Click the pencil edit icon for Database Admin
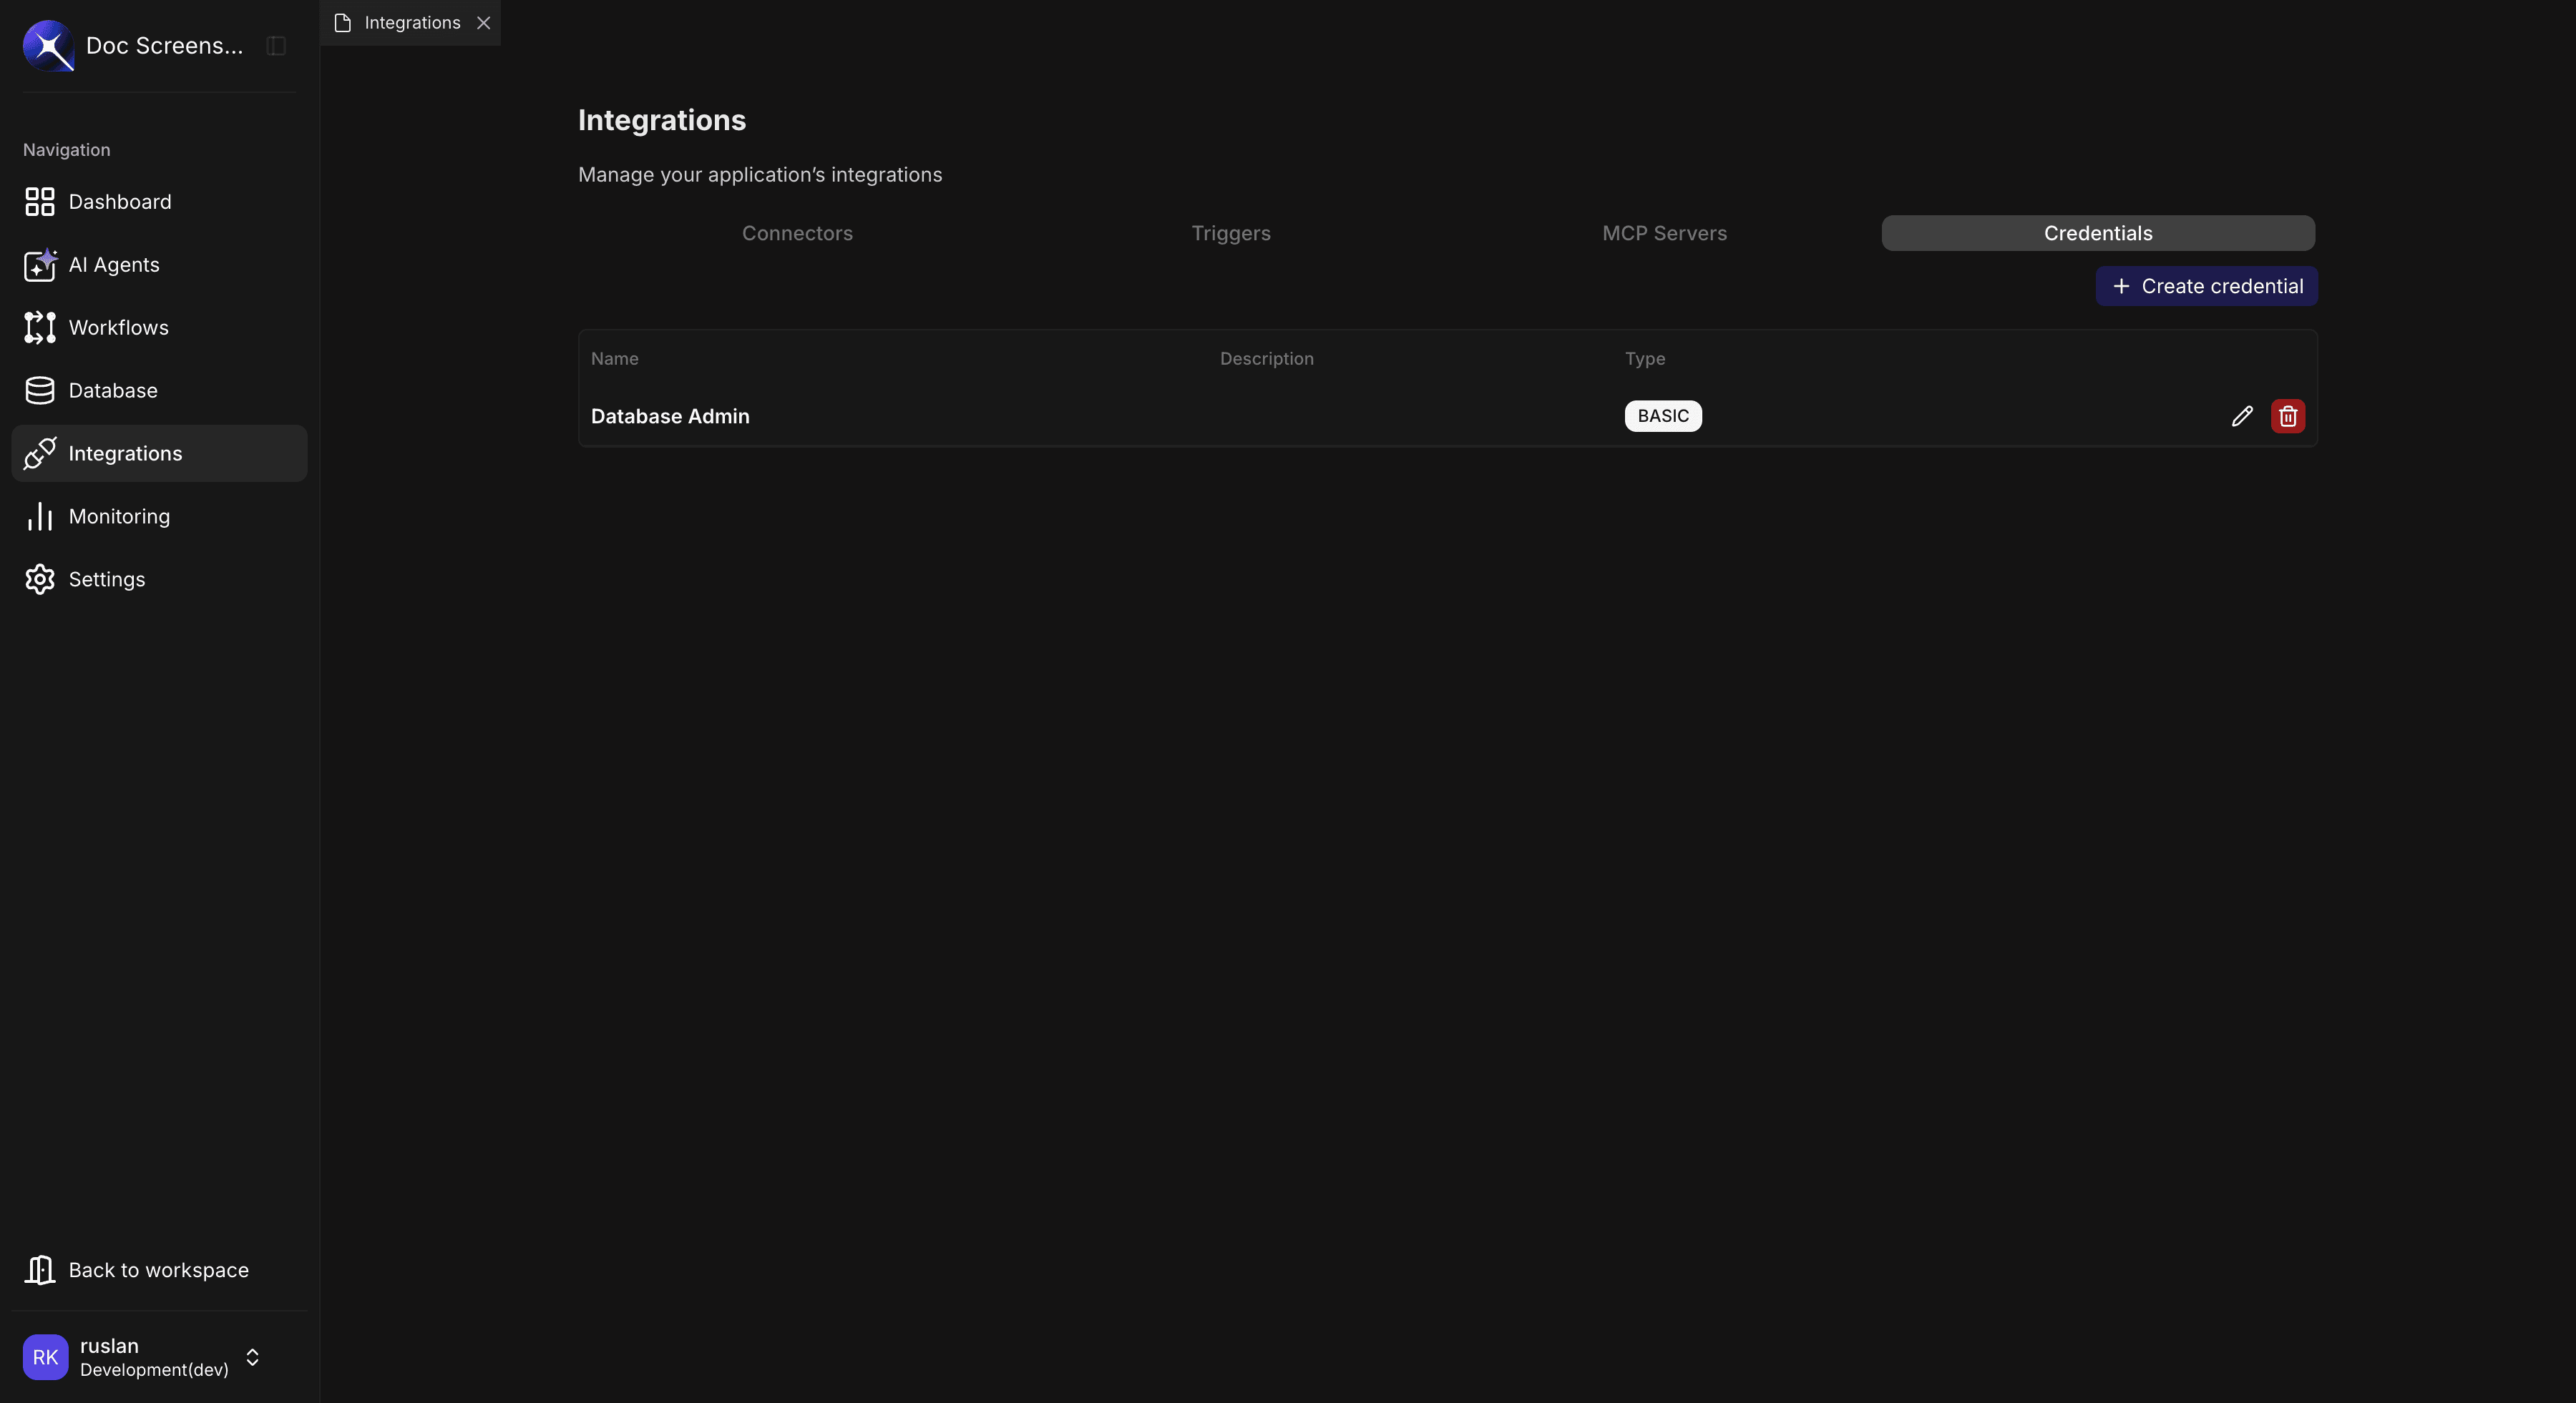This screenshot has width=2576, height=1403. point(2242,415)
